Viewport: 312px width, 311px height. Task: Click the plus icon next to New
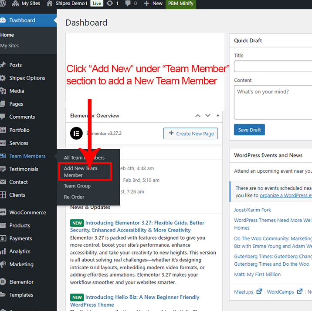click(x=146, y=3)
